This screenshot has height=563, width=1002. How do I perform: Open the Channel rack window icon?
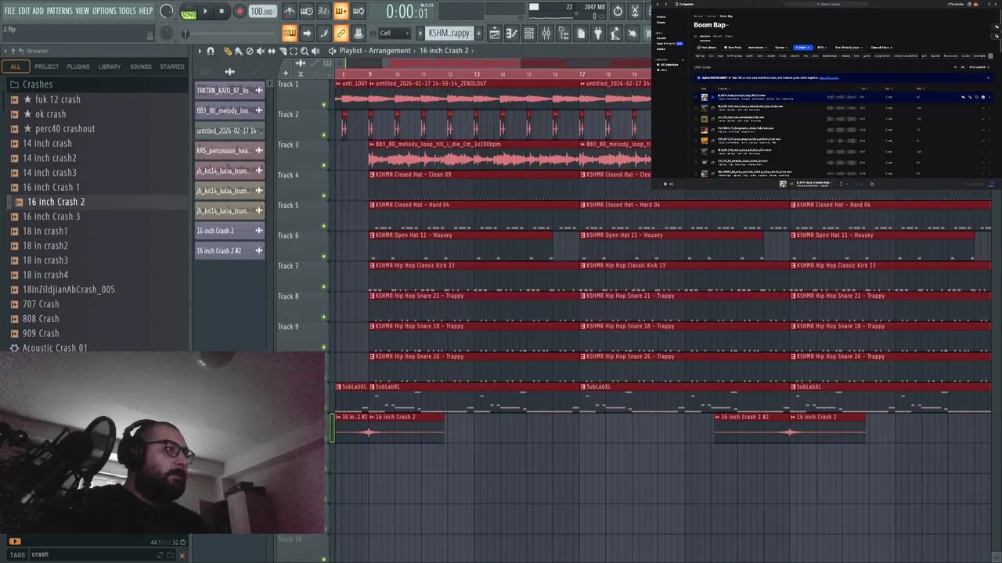[x=529, y=33]
